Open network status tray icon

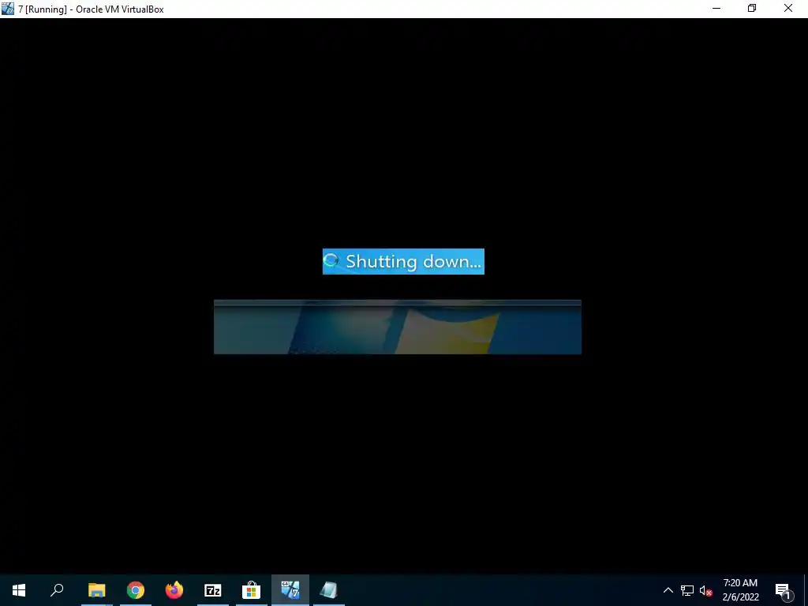687,590
